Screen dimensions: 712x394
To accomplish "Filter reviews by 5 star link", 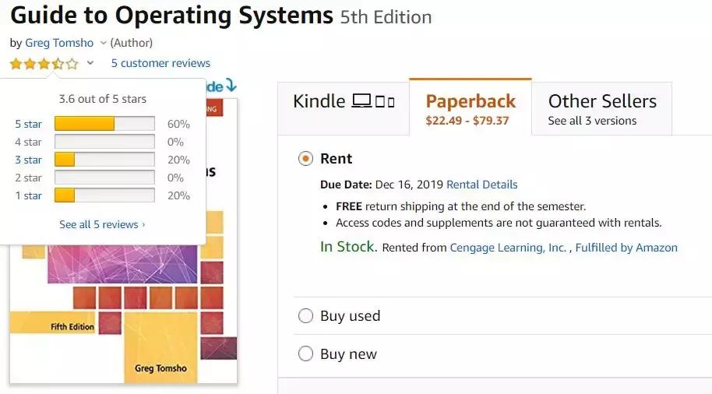I will pos(28,124).
